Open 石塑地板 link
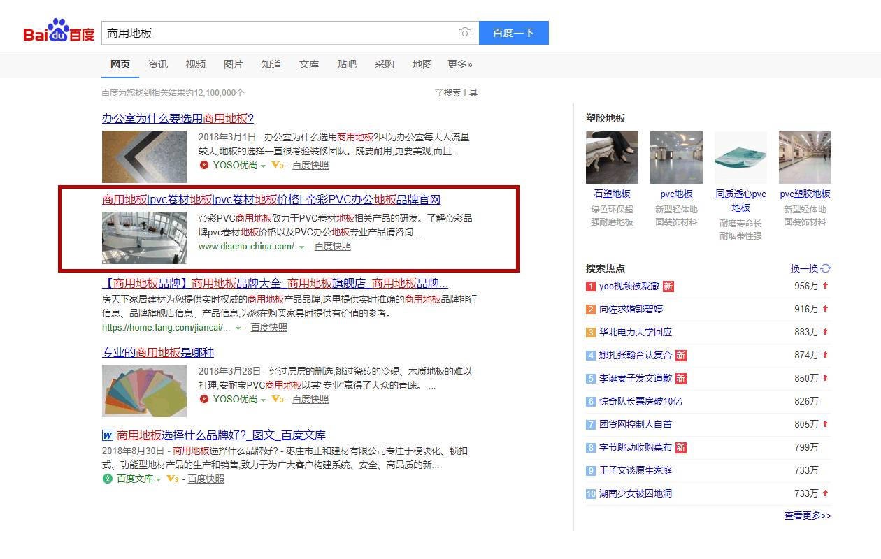Viewport: 881px width, 559px height. 612,194
